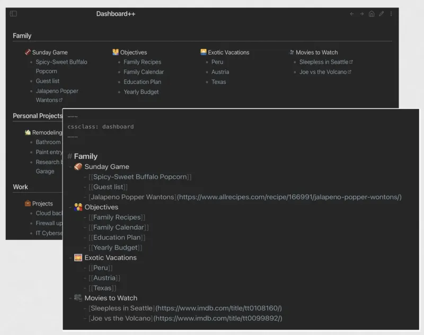Click the house emoji beside Remodeling

28,132
